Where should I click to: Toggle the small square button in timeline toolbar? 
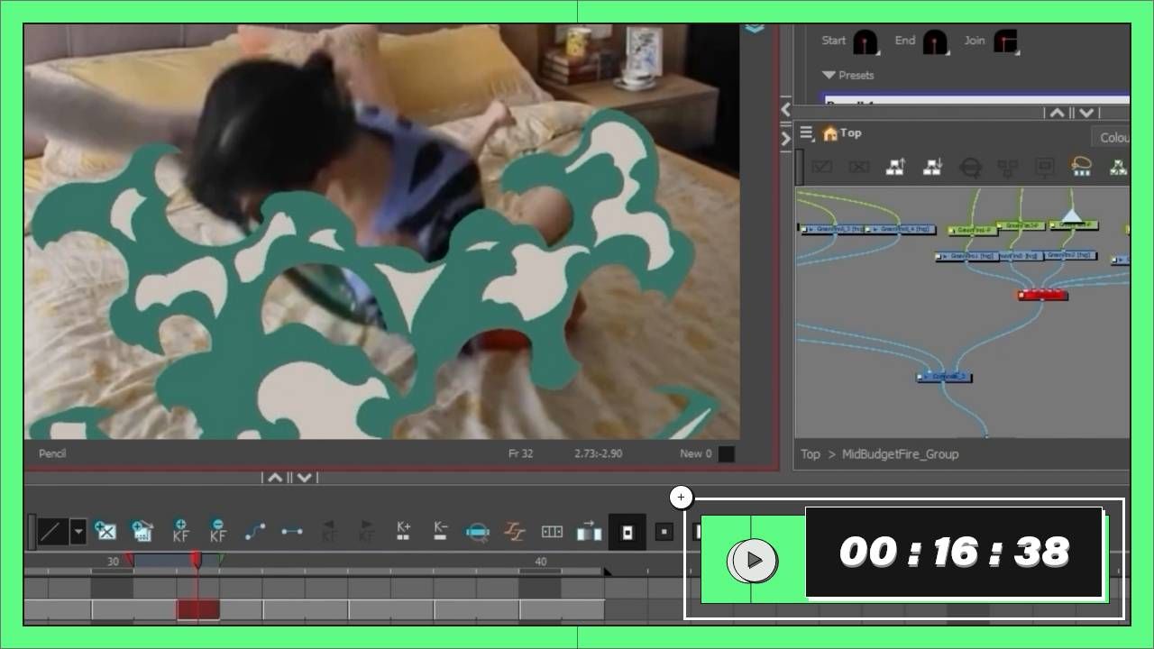(x=664, y=532)
